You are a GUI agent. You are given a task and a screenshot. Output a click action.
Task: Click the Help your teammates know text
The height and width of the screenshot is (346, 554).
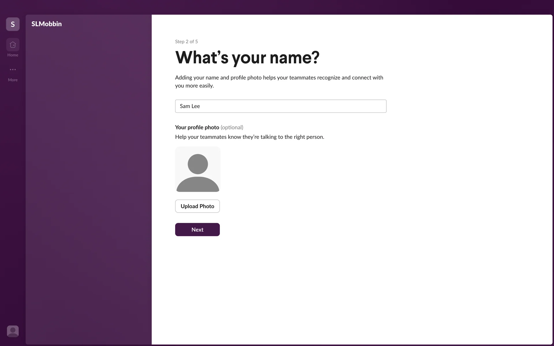[x=249, y=137]
